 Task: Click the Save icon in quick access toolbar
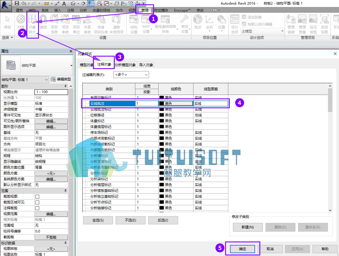click(x=17, y=3)
